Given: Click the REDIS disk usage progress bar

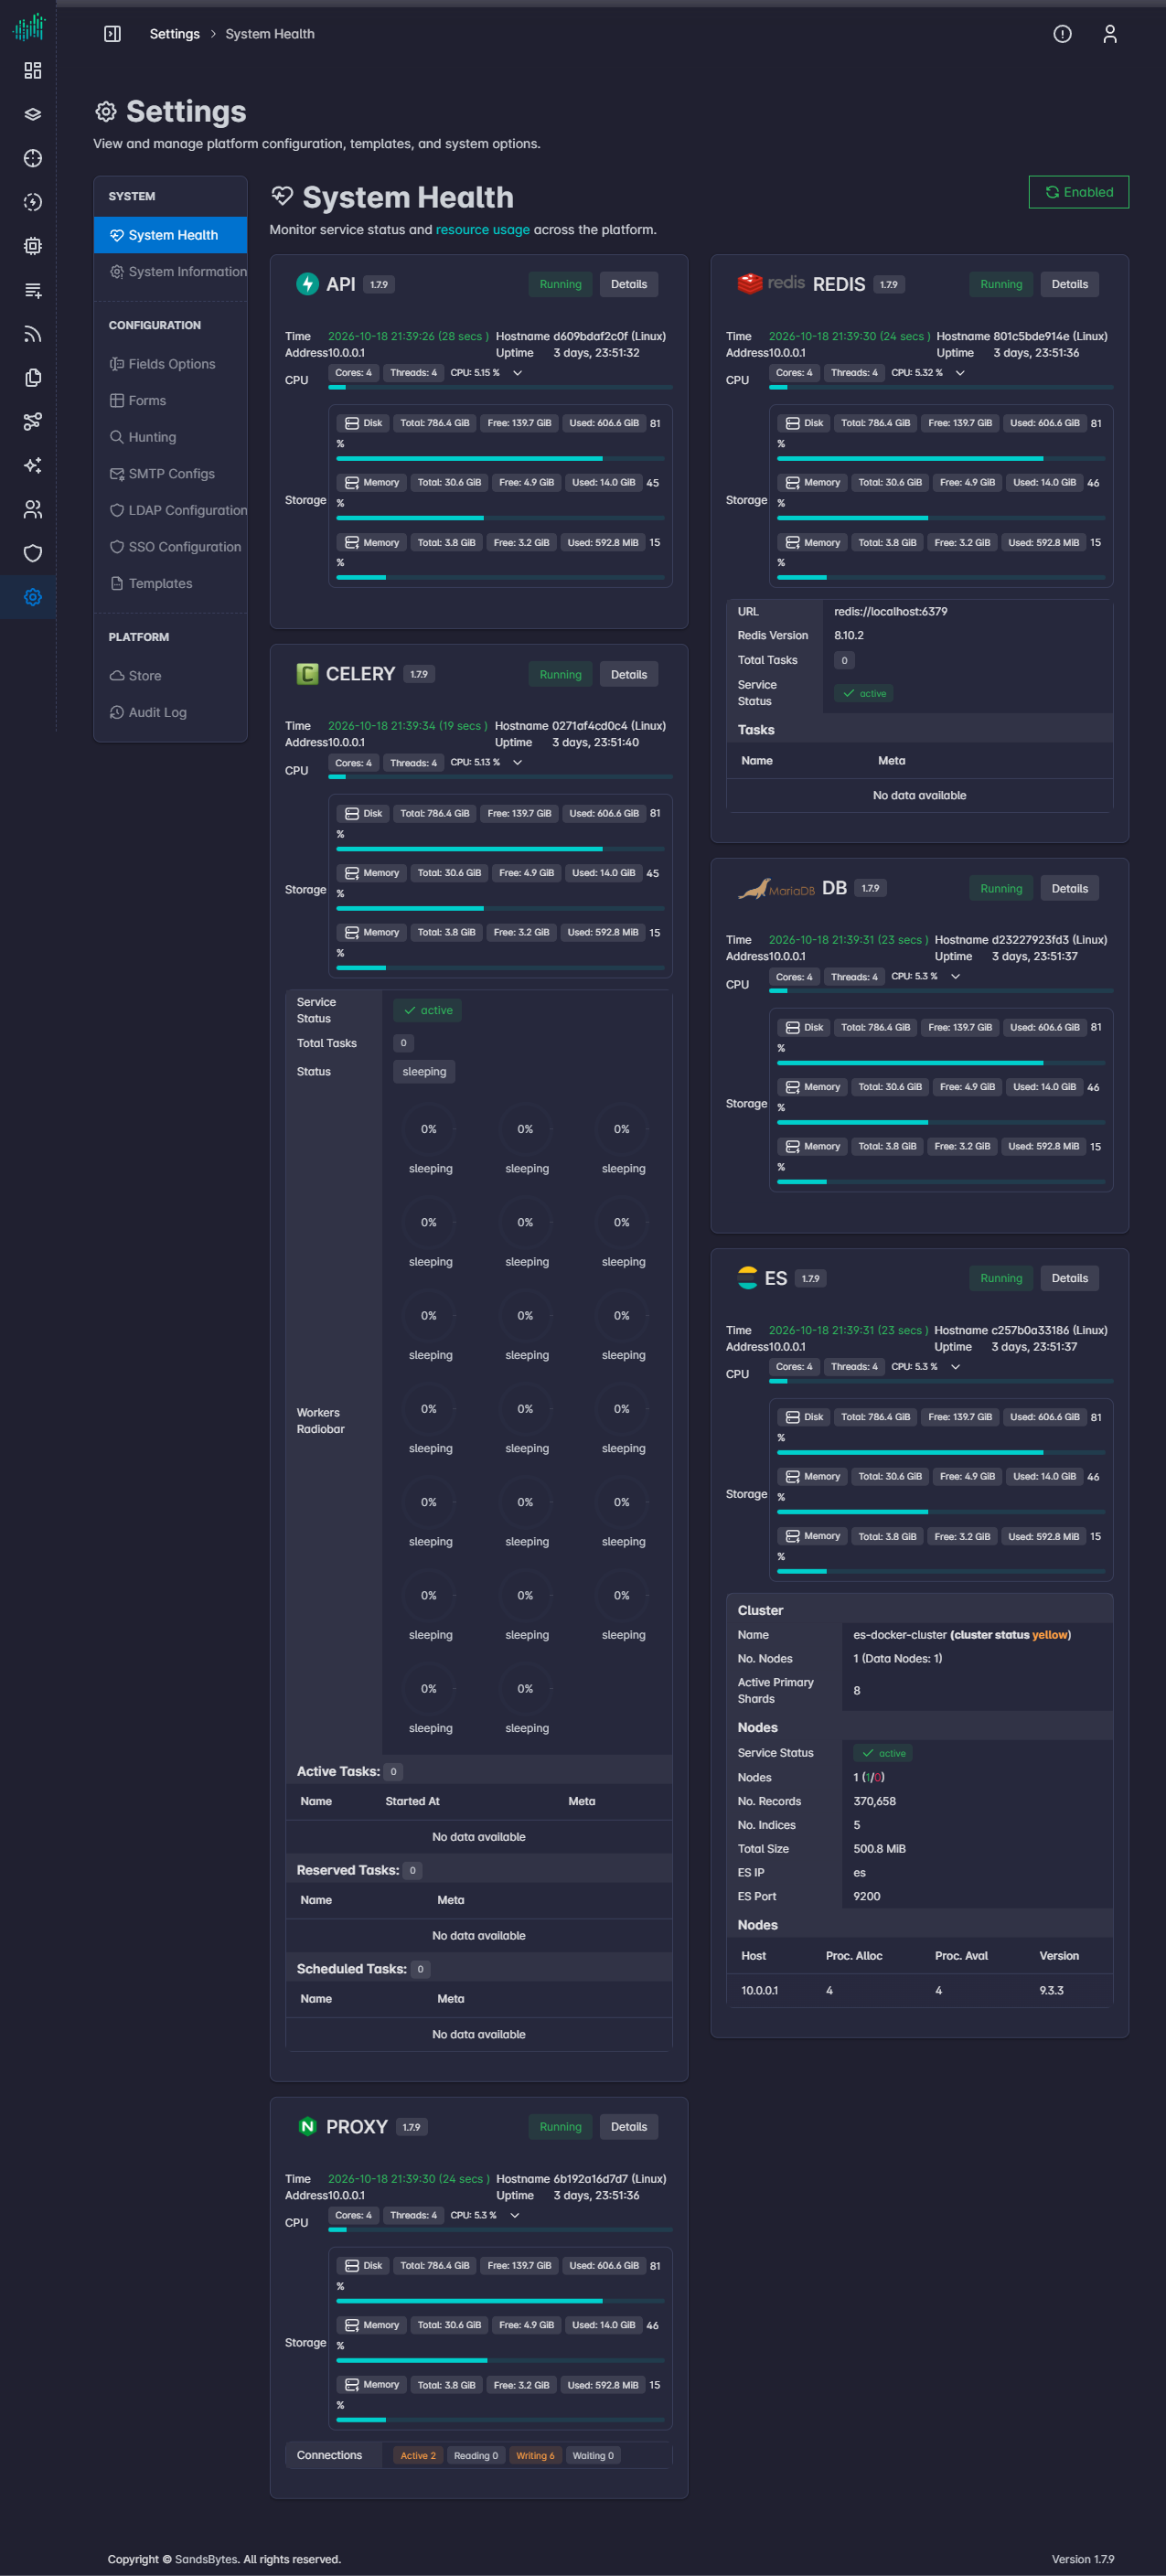Looking at the screenshot, I should tap(941, 458).
